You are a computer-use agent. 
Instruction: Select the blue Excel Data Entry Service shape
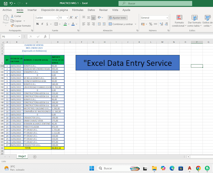tap(127, 63)
